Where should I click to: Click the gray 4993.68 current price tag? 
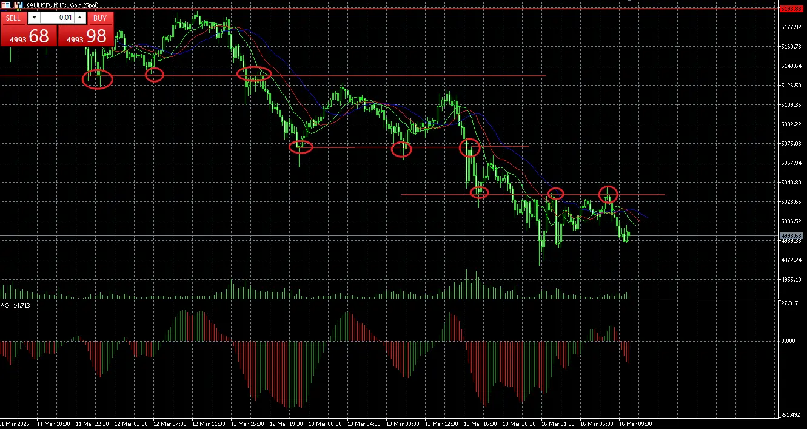[x=791, y=235]
